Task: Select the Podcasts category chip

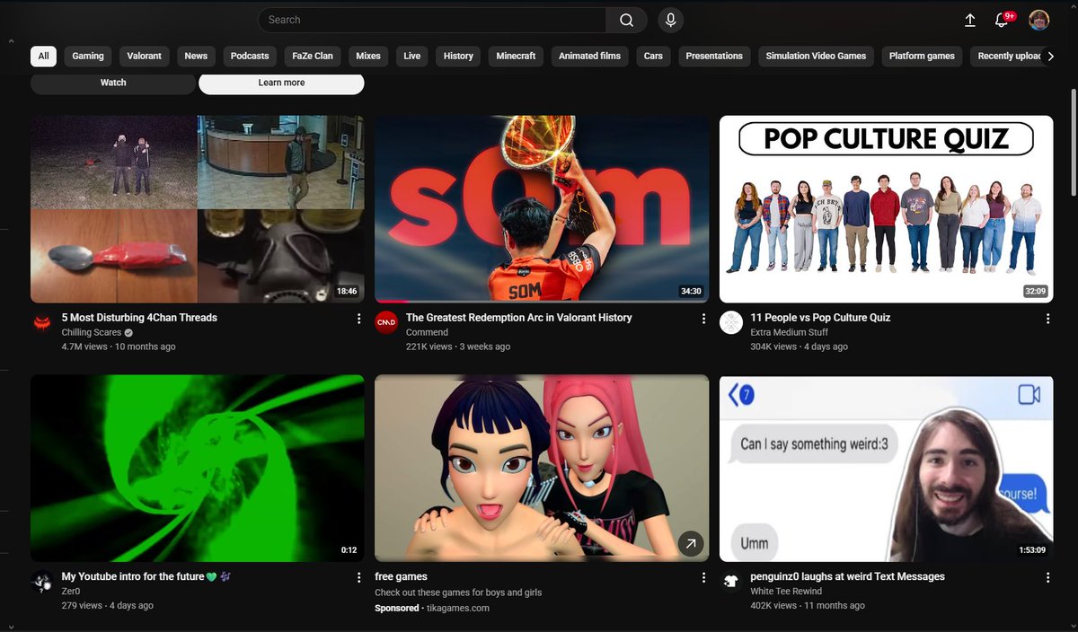Action: (x=250, y=56)
